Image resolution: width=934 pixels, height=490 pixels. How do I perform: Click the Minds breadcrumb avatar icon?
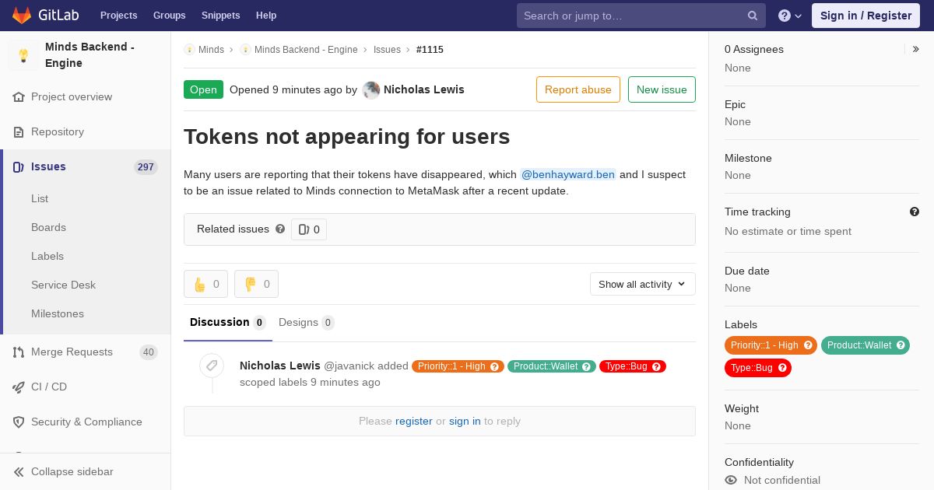click(189, 50)
